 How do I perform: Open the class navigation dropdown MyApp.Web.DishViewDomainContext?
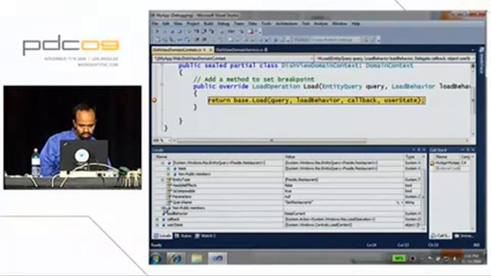[233, 58]
